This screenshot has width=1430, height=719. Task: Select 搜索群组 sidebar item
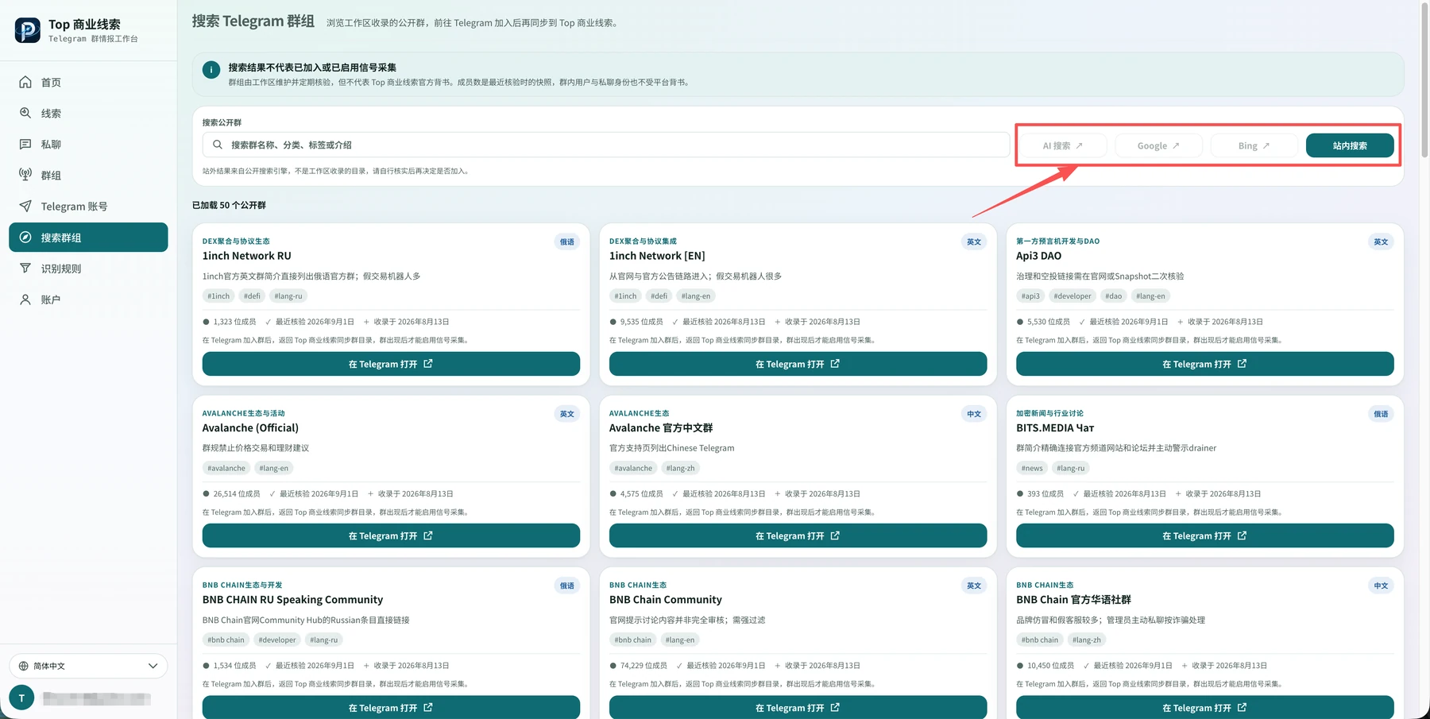click(88, 238)
